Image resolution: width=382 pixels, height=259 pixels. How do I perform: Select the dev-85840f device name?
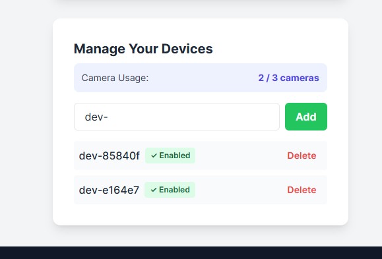click(x=110, y=156)
